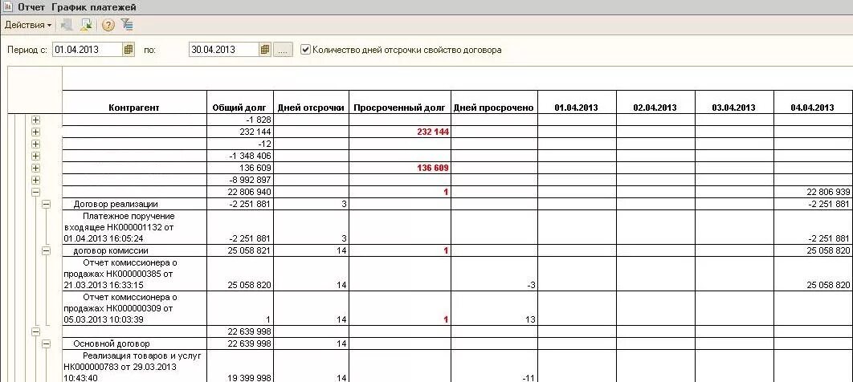Click the red overdue value 232 144
Viewport: 853px width, 382px height.
[x=432, y=132]
